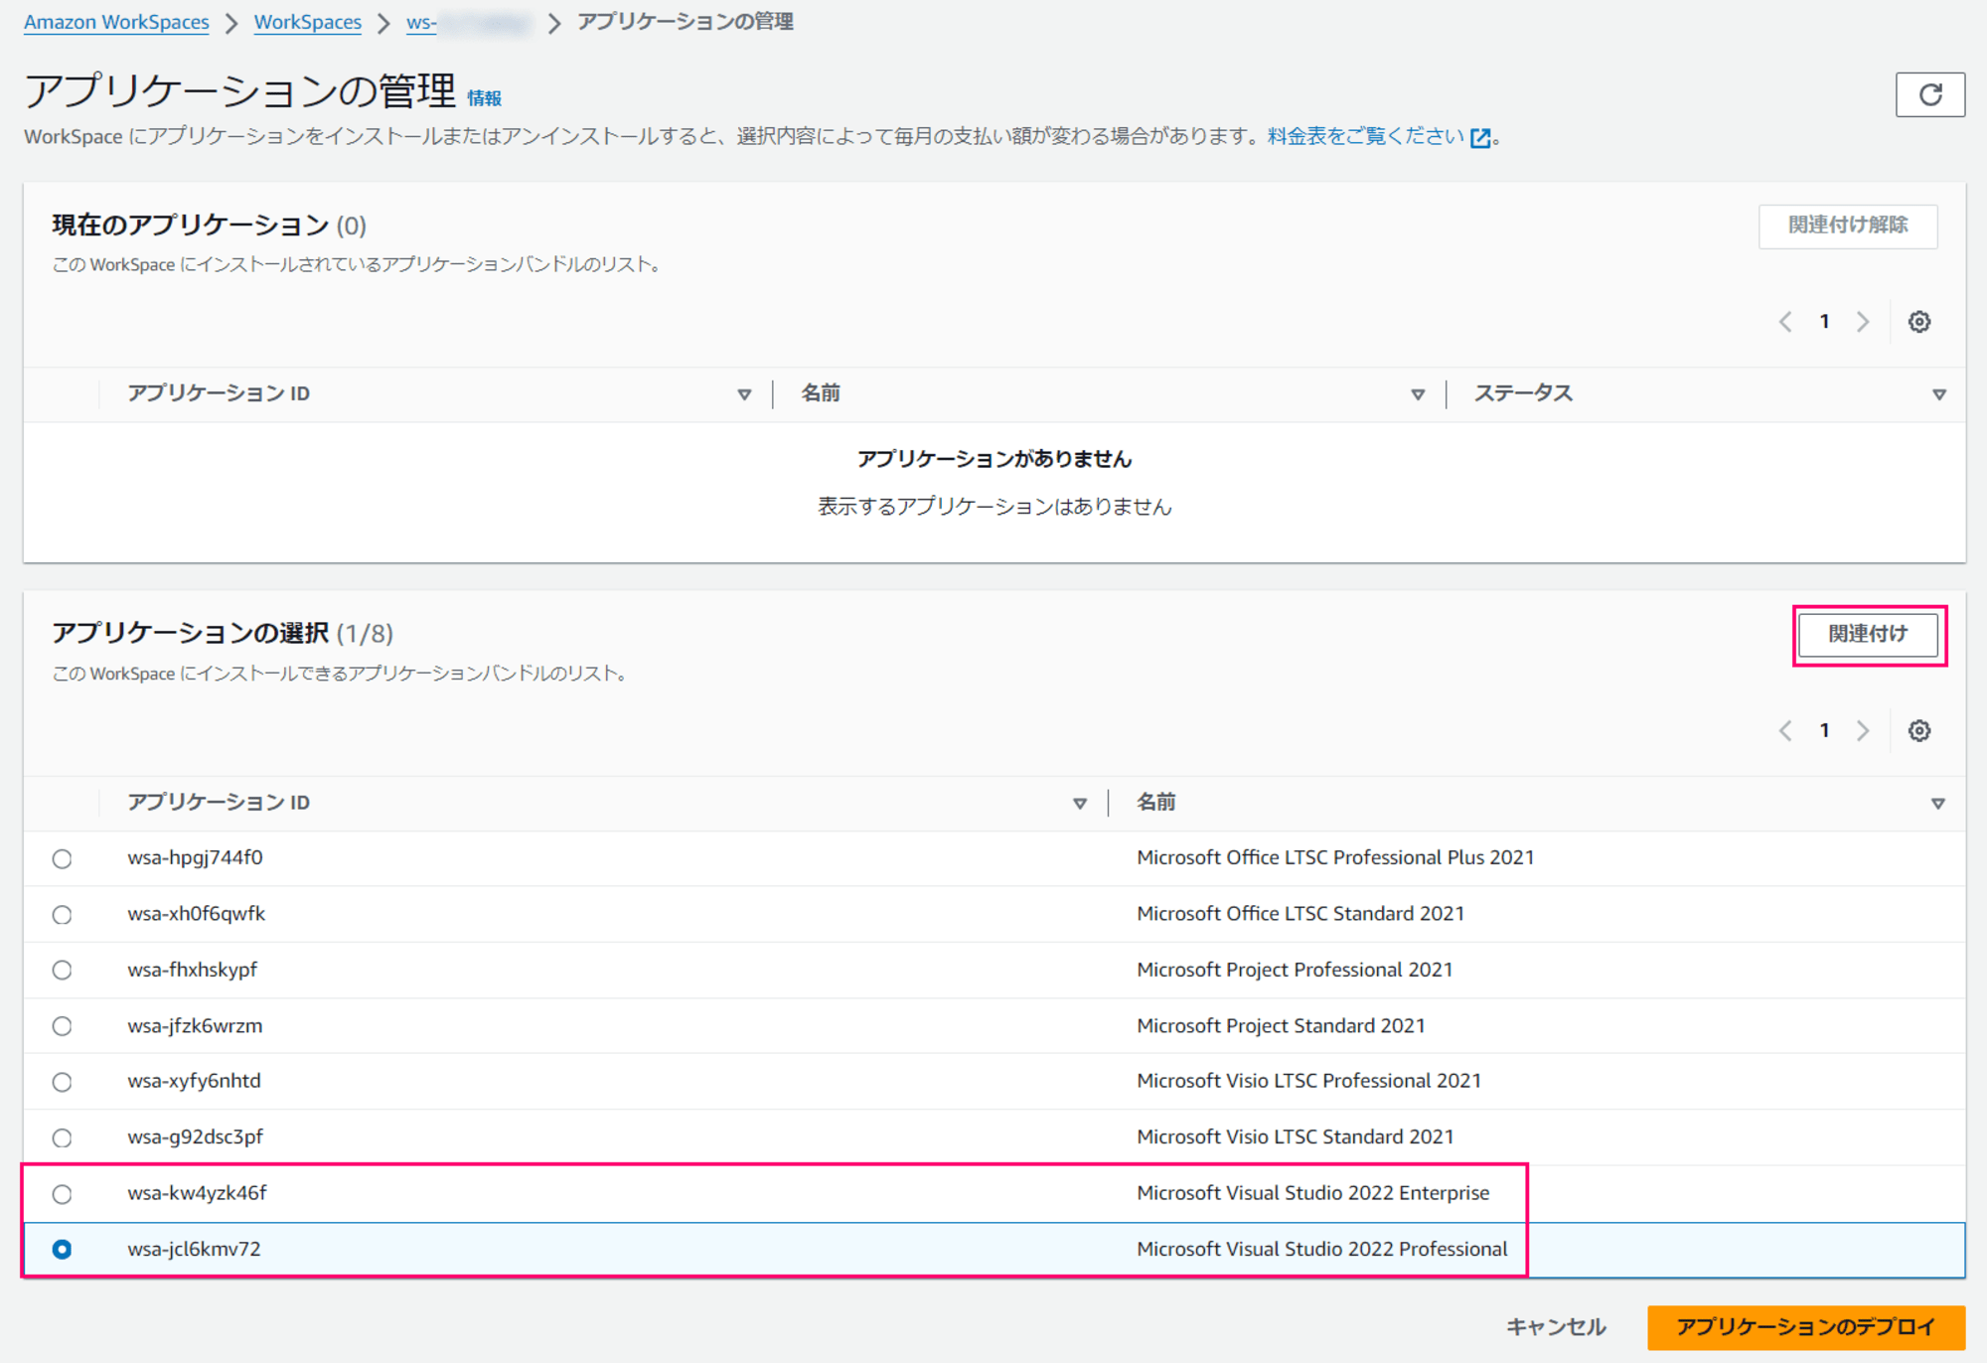Sort current applications by アプリケーション ID arrow
Viewport: 1987px width, 1363px height.
[744, 394]
